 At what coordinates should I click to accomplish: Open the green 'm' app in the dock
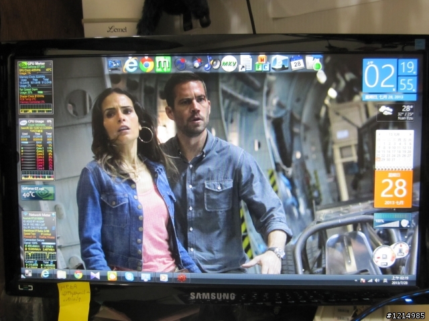(x=163, y=64)
